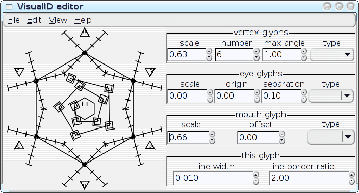Increase vertex-glyphs number with up arrow
This screenshot has height=193, width=359.
[x=257, y=51]
